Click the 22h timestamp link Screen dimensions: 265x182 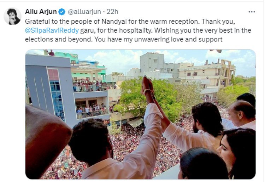coord(112,12)
